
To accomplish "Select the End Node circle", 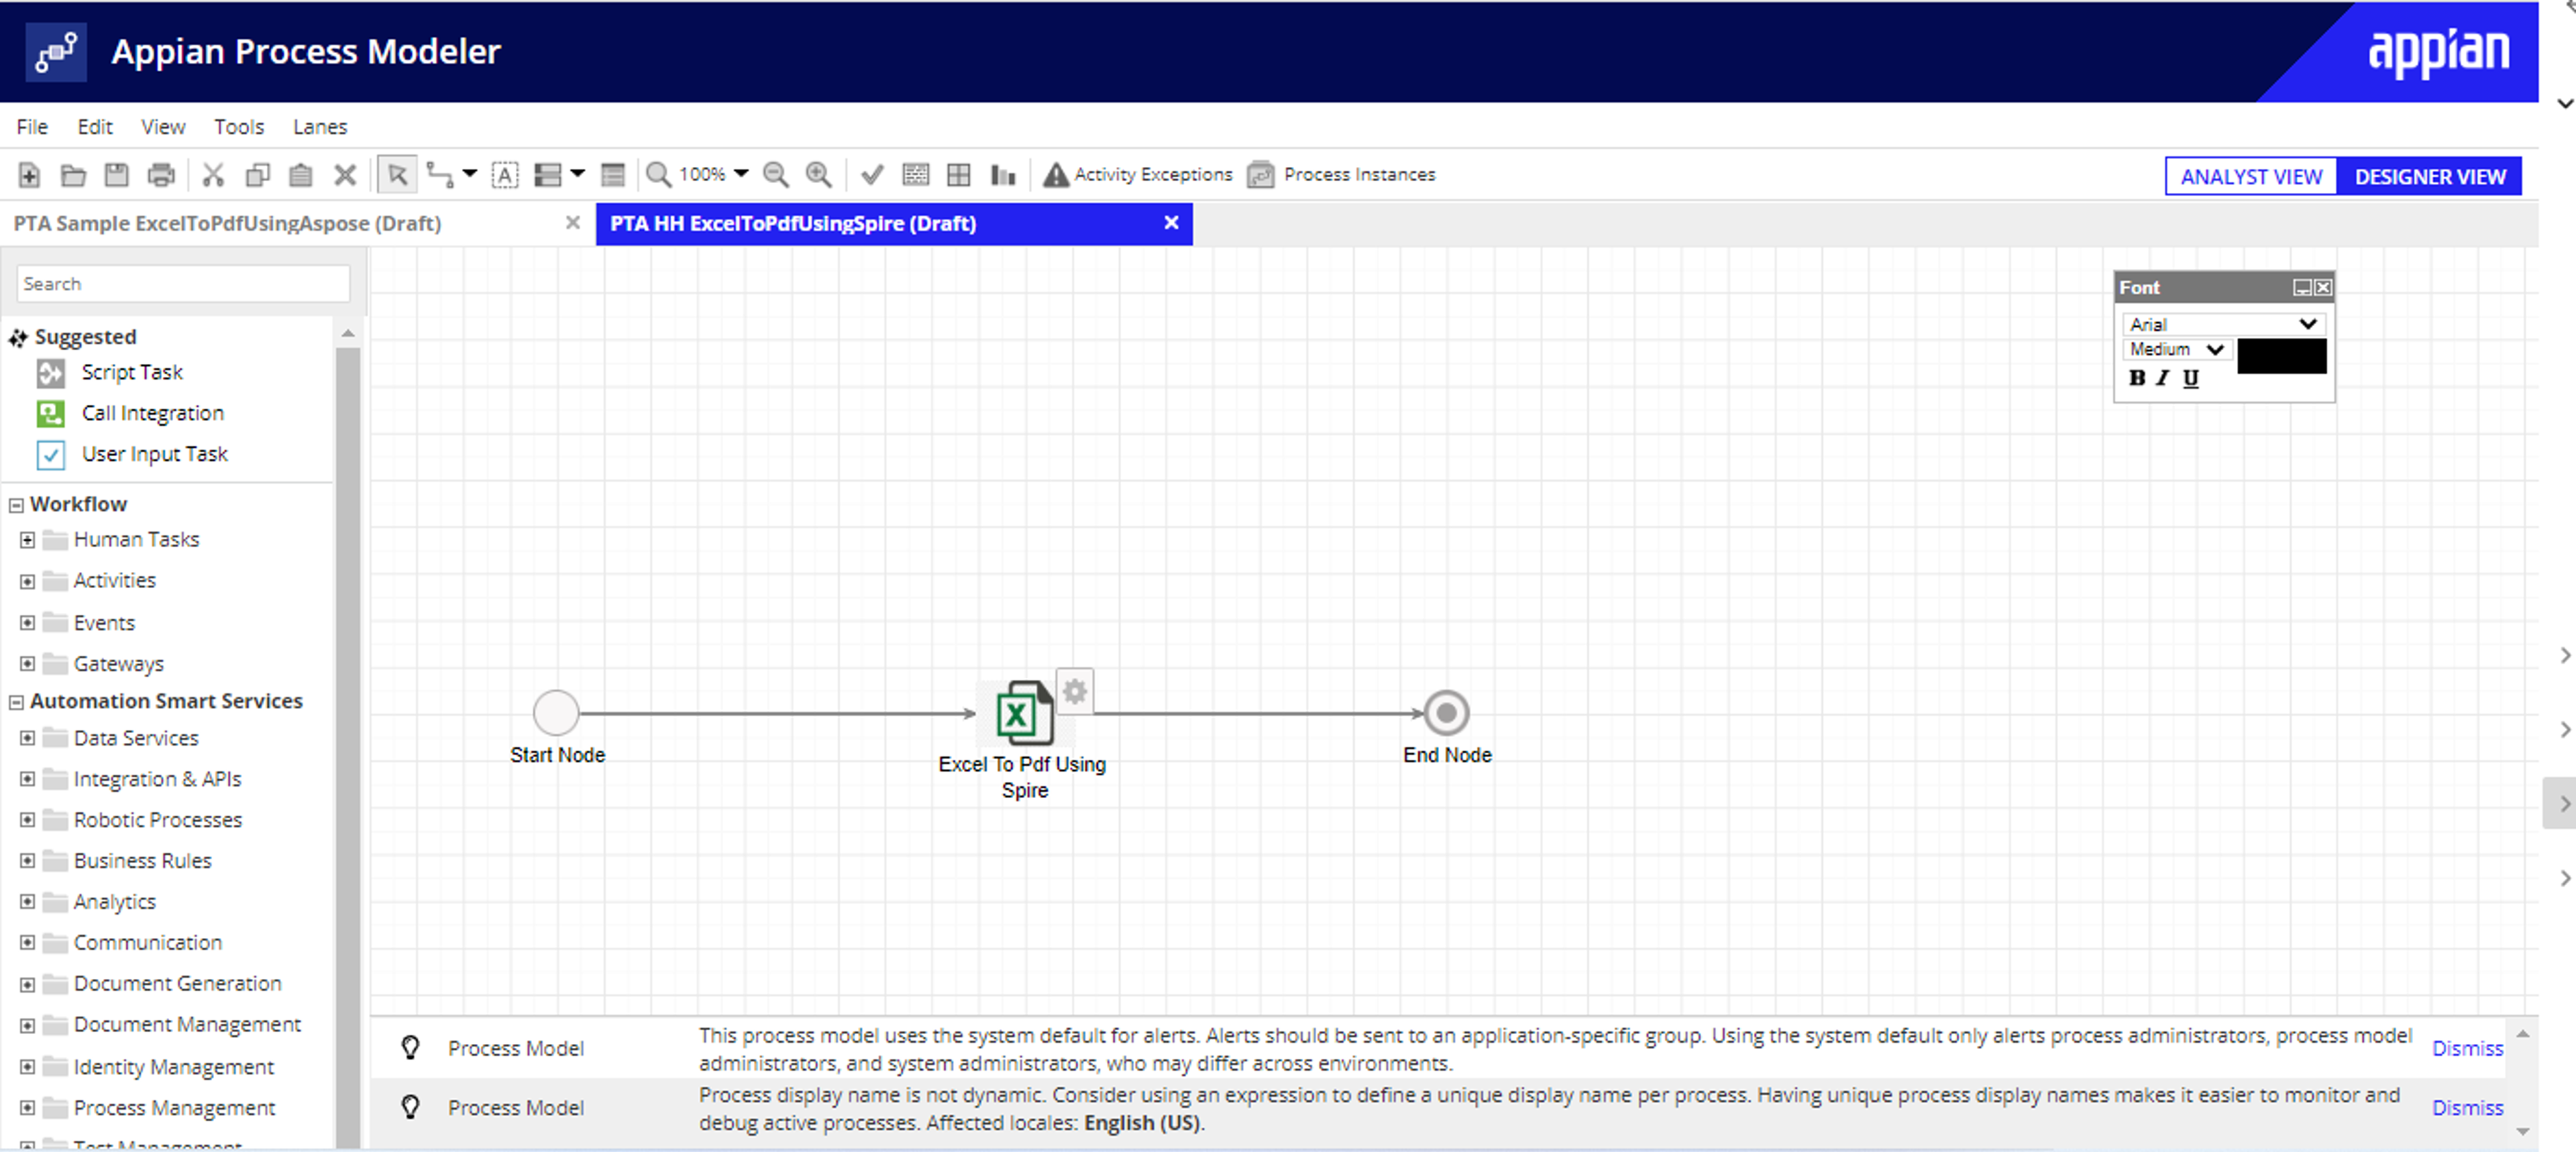I will pos(1446,713).
